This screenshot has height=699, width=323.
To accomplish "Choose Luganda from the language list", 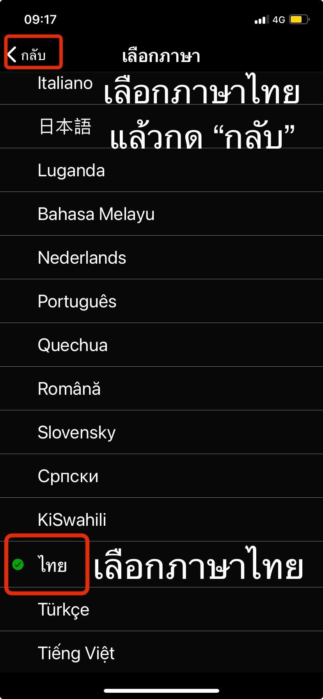I will [x=161, y=170].
